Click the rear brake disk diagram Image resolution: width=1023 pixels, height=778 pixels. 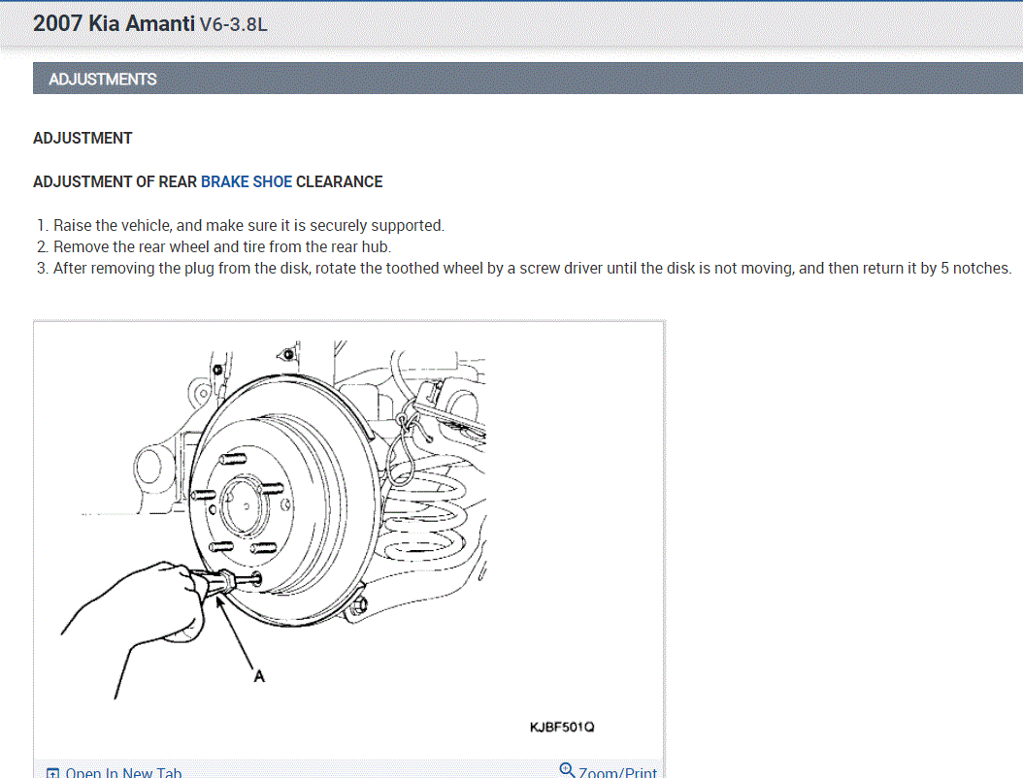coord(274,522)
